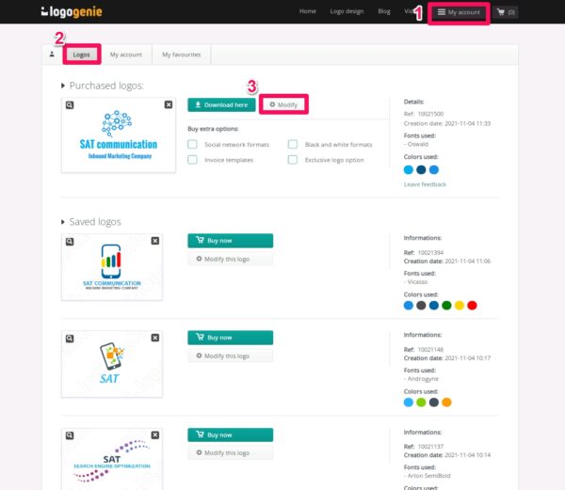Delete the saved SAT COMMUNICATION phone logo
The height and width of the screenshot is (490, 565).
tap(168, 241)
